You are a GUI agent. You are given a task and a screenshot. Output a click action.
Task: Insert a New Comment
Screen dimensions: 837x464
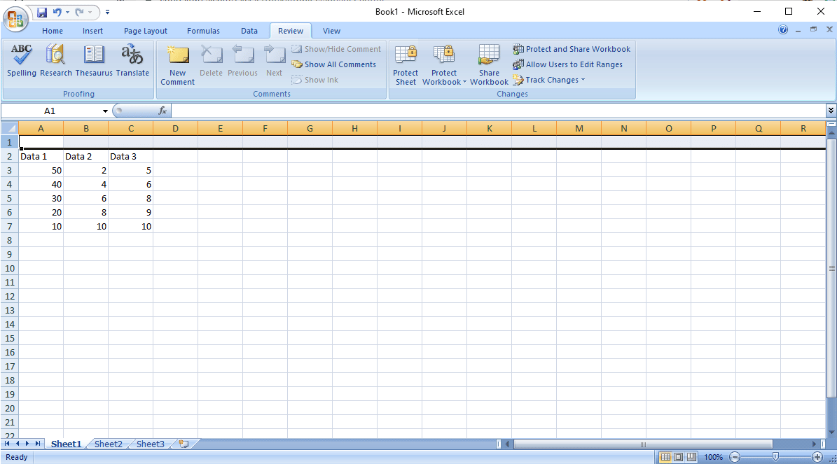pyautogui.click(x=177, y=65)
